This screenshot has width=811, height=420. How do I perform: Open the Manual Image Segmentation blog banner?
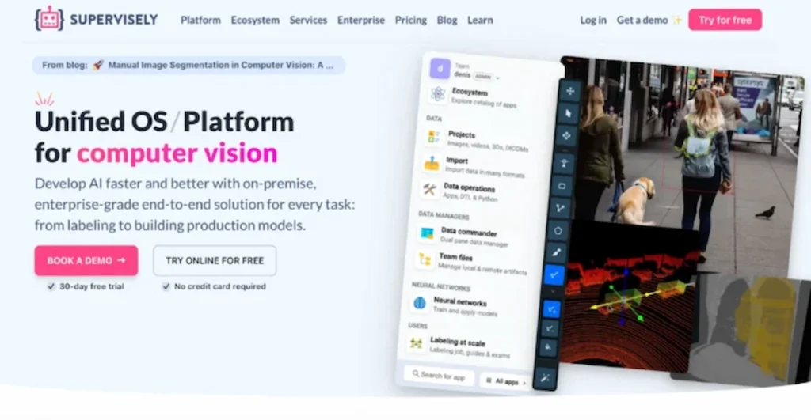click(188, 65)
